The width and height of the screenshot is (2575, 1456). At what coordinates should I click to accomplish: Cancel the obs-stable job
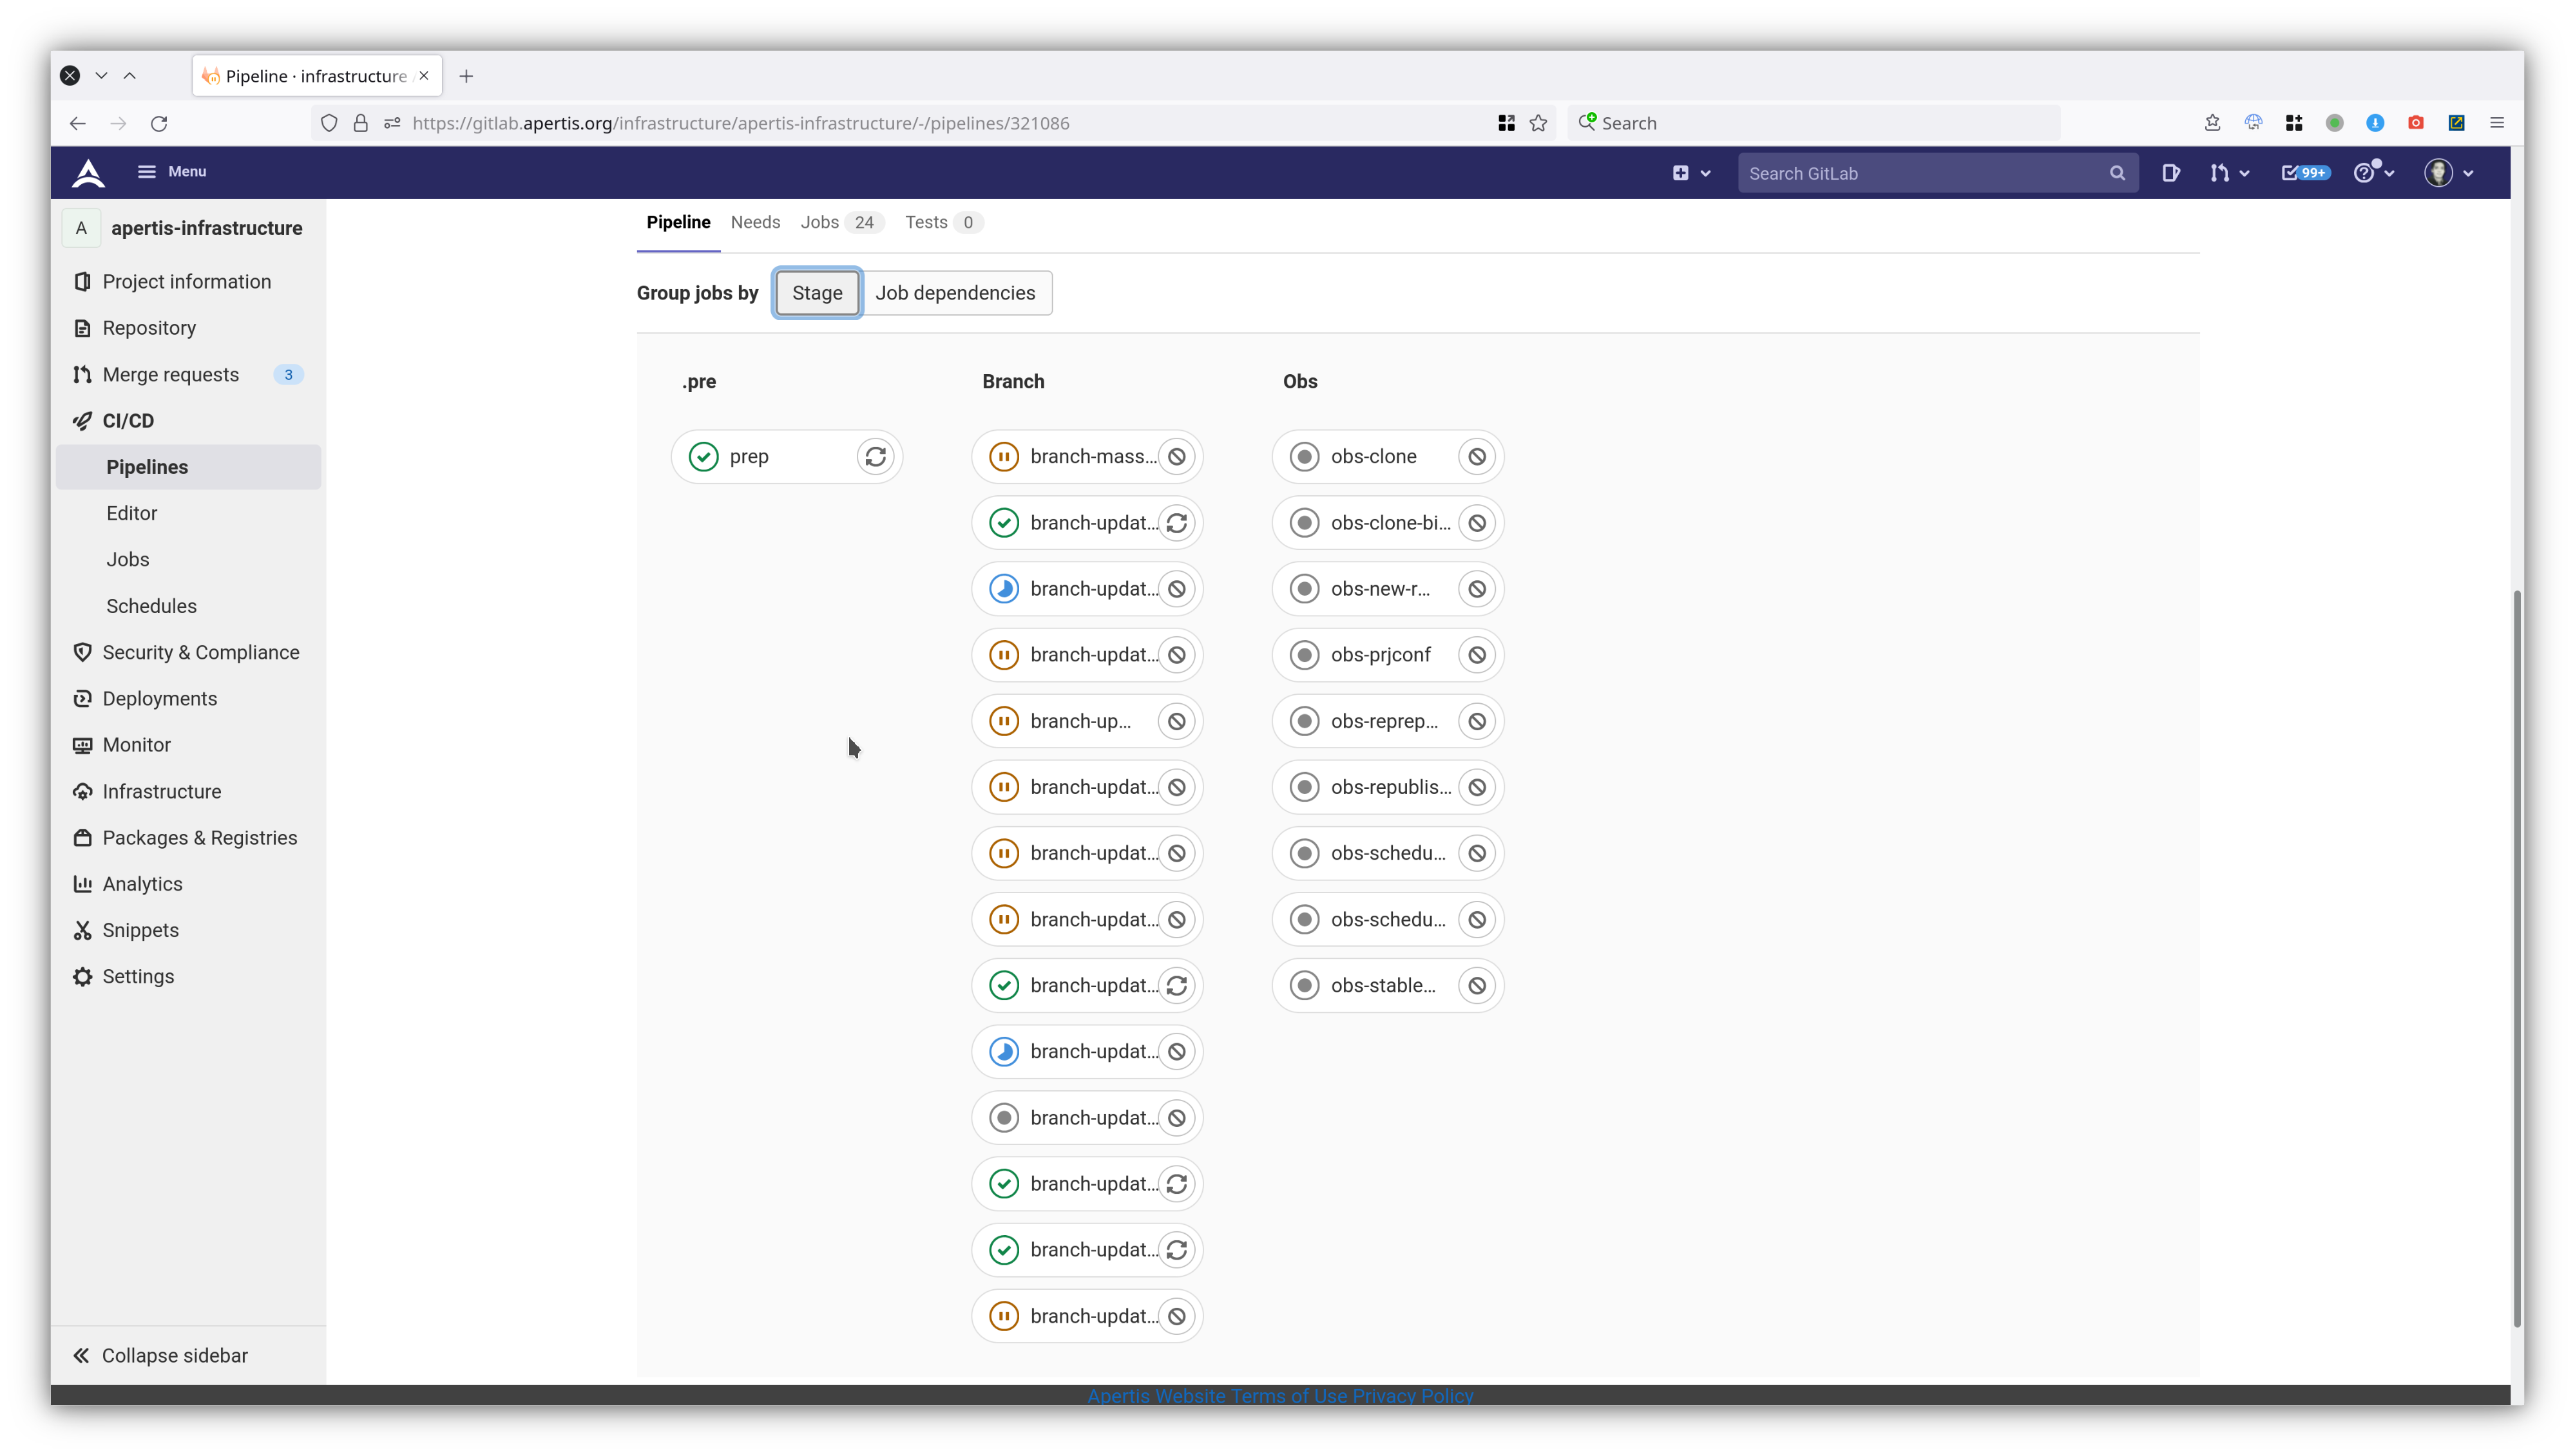point(1477,986)
